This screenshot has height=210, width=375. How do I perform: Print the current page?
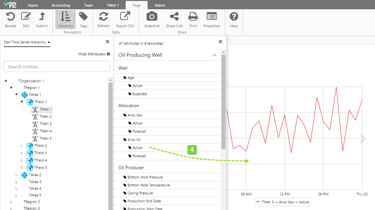tap(193, 17)
